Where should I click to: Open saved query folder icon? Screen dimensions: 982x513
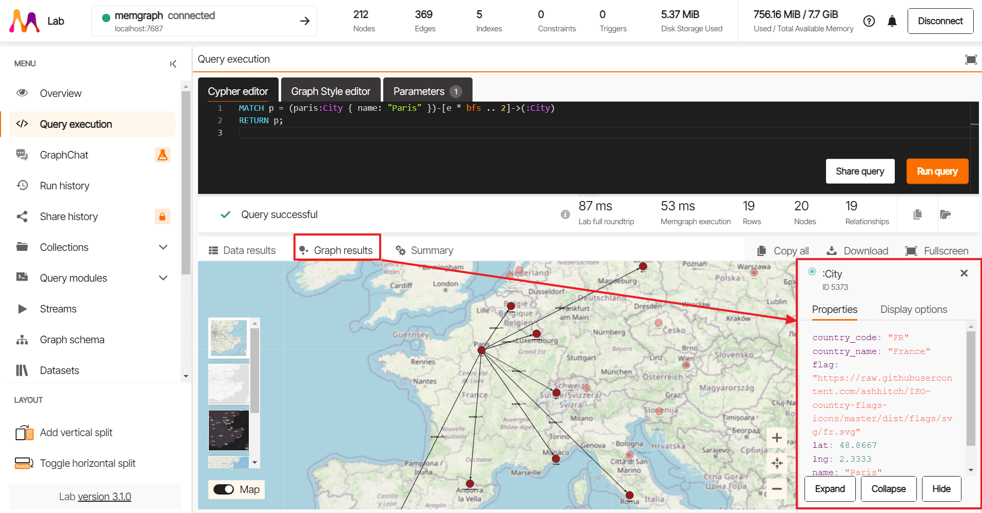click(946, 214)
